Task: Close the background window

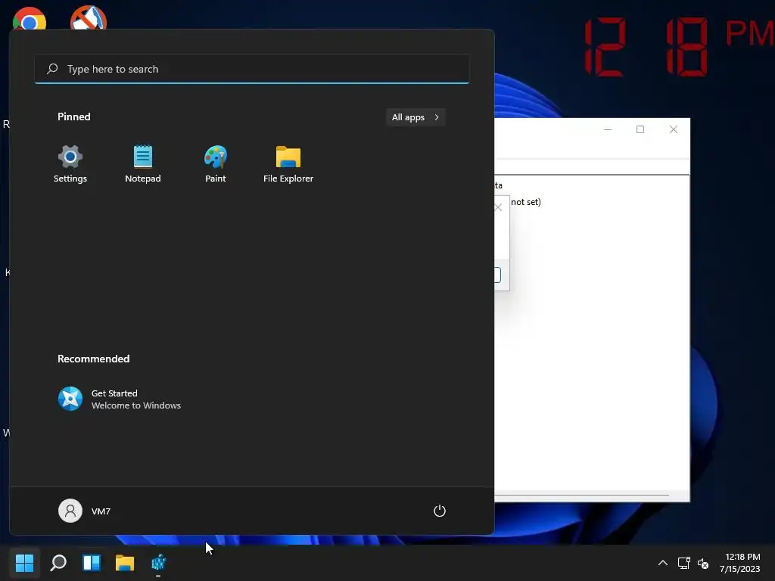Action: (x=673, y=129)
